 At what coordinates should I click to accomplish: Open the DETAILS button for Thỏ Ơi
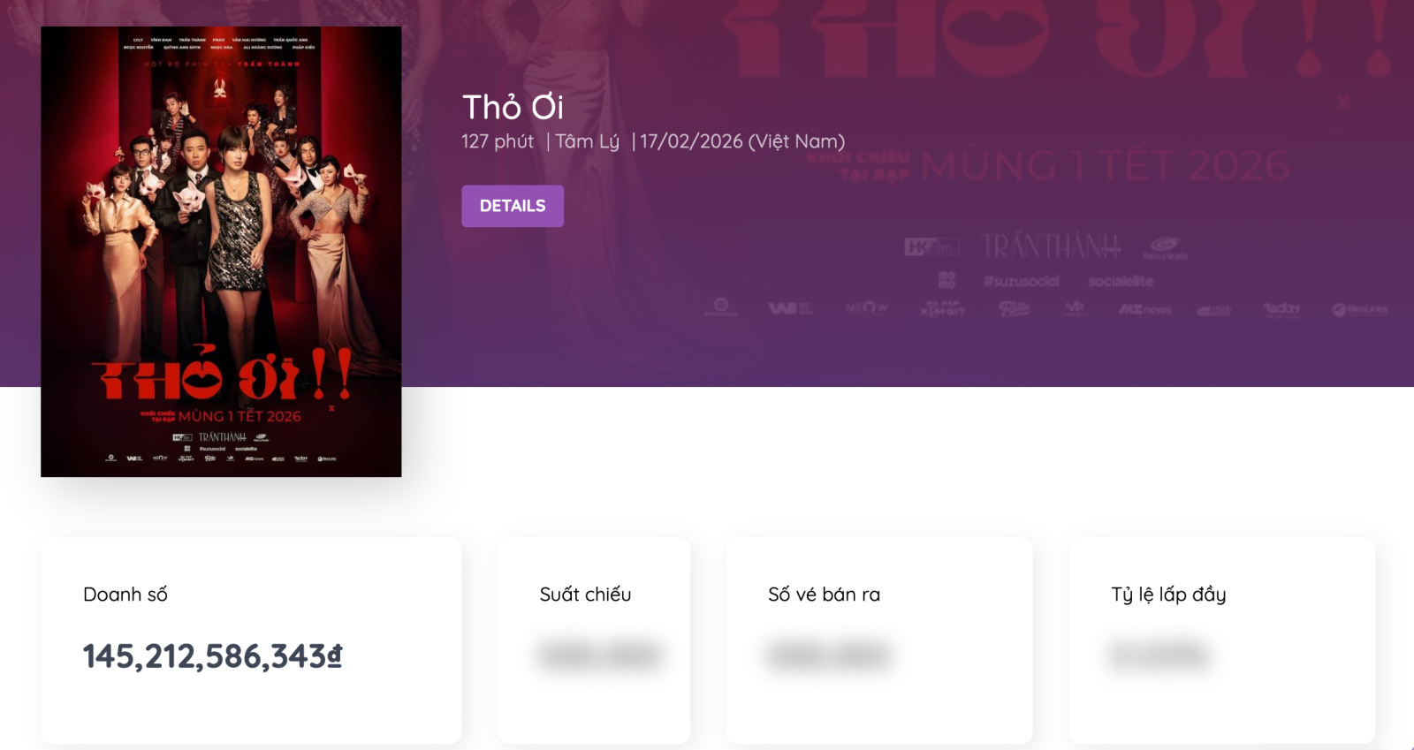point(513,206)
